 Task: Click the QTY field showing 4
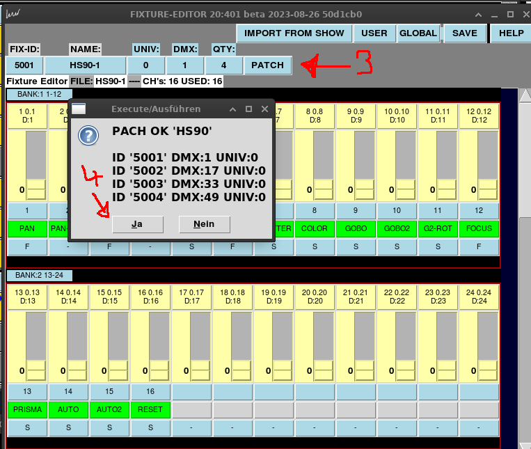223,65
